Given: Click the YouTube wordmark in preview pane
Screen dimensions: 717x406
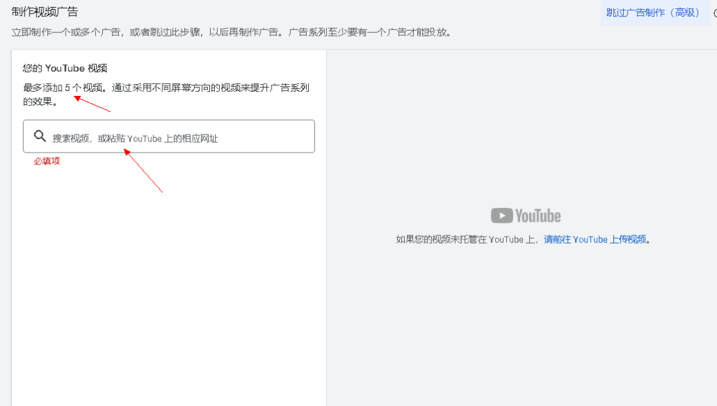Looking at the screenshot, I should point(538,216).
